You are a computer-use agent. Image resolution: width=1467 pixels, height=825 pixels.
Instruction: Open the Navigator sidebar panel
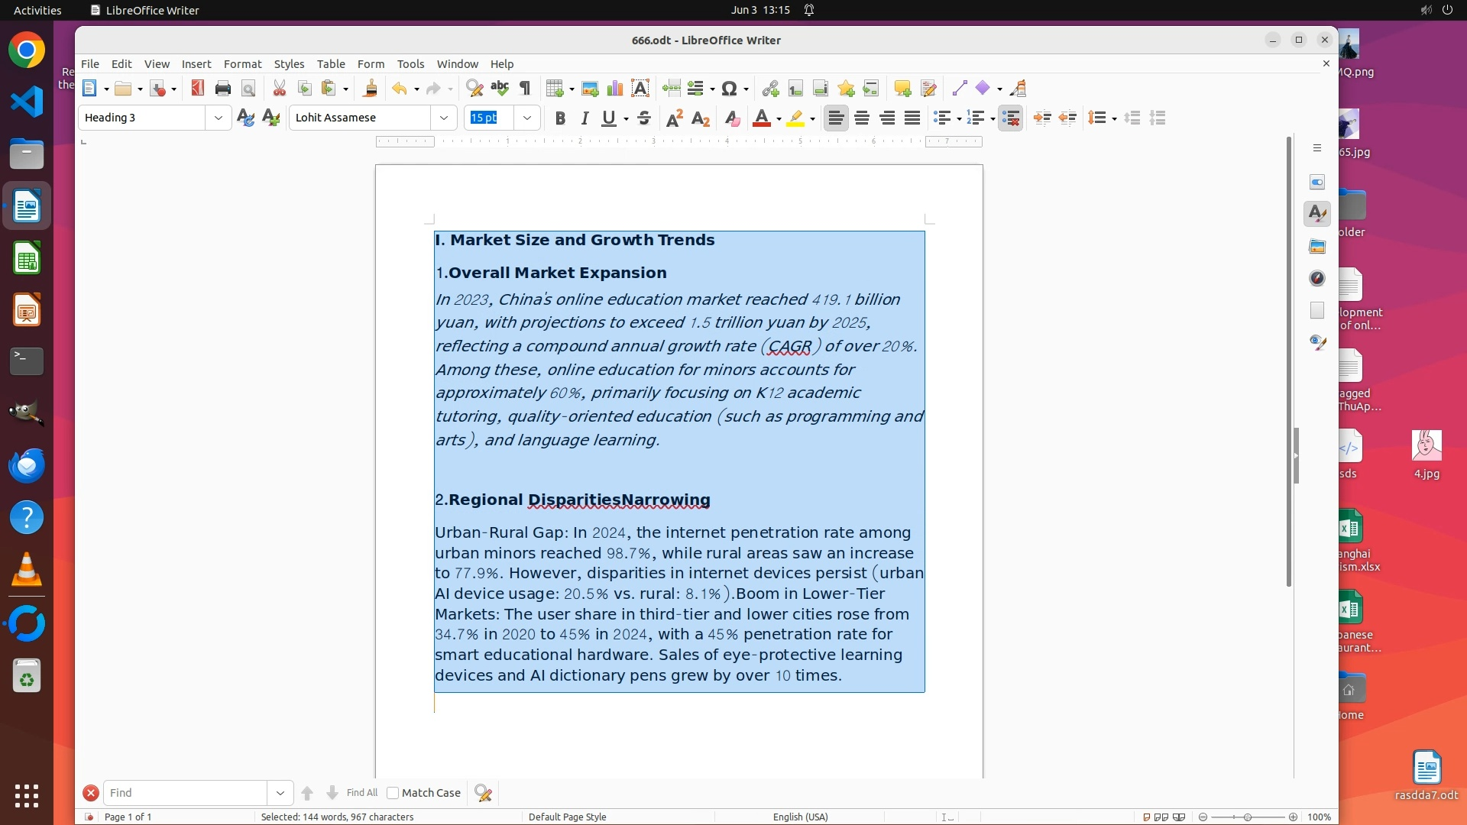[1317, 278]
